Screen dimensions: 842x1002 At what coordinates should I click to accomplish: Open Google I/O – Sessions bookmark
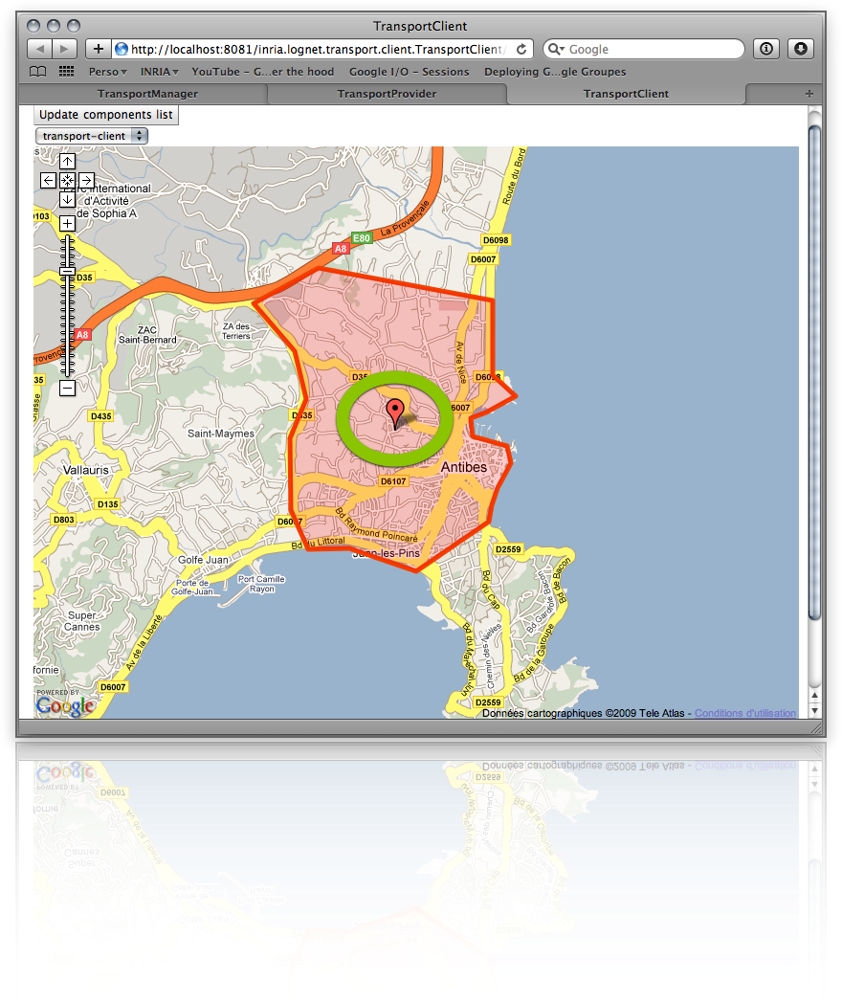coord(409,72)
